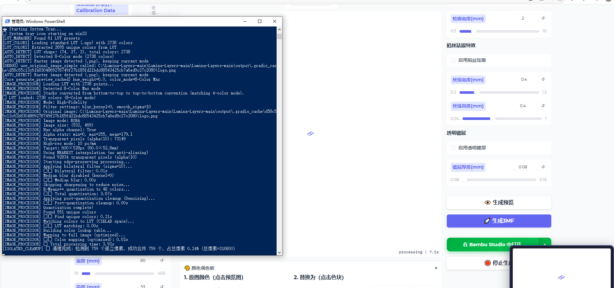614x288 pixels.
Task: Click the red stop icon on the 停止 button
Action: click(x=488, y=263)
